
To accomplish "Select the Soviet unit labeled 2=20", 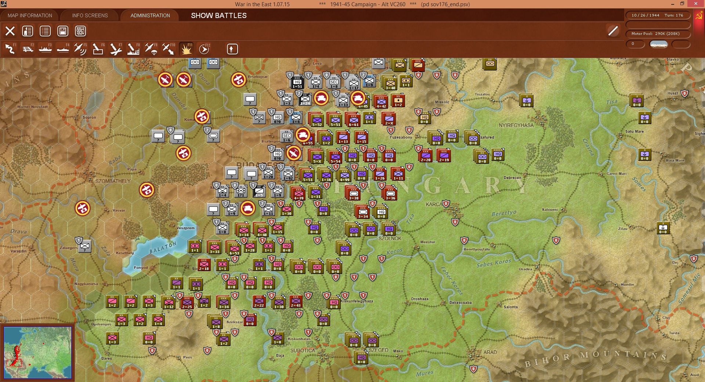I will point(426,155).
